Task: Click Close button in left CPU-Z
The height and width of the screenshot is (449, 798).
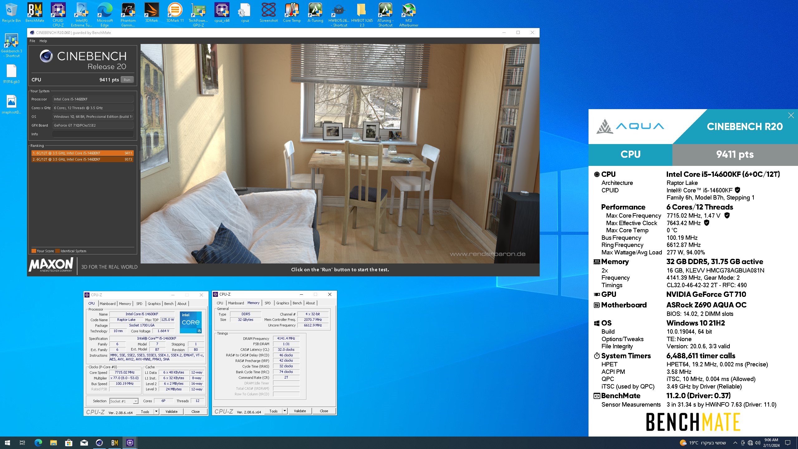Action: pyautogui.click(x=195, y=412)
